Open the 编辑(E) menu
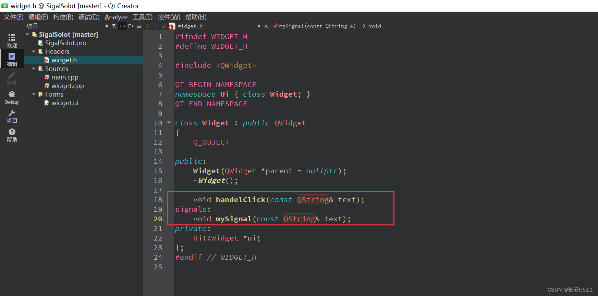The height and width of the screenshot is (296, 598). 38,17
